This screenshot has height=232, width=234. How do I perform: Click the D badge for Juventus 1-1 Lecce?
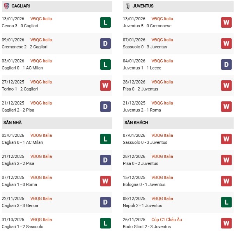(226, 64)
